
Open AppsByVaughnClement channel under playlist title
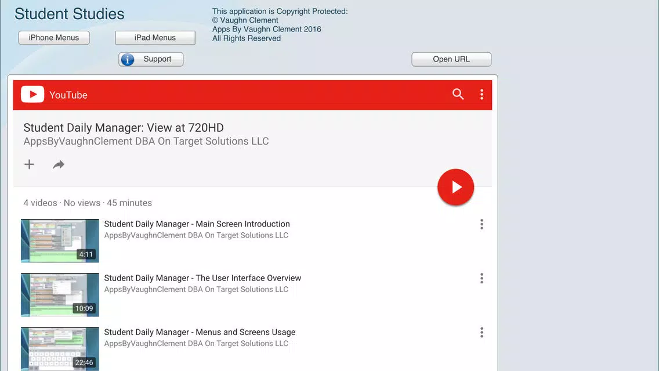click(146, 141)
